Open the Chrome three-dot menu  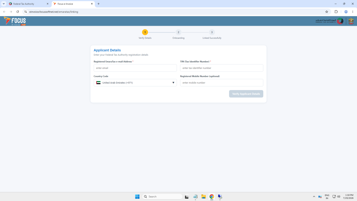[x=353, y=12]
